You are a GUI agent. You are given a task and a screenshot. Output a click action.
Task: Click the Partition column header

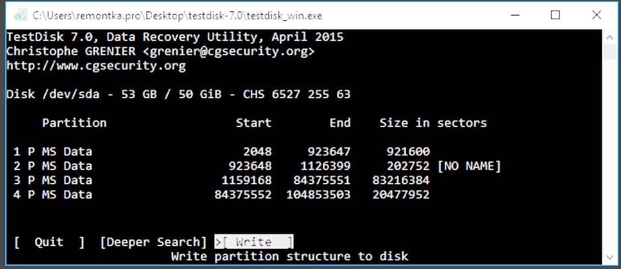point(74,123)
